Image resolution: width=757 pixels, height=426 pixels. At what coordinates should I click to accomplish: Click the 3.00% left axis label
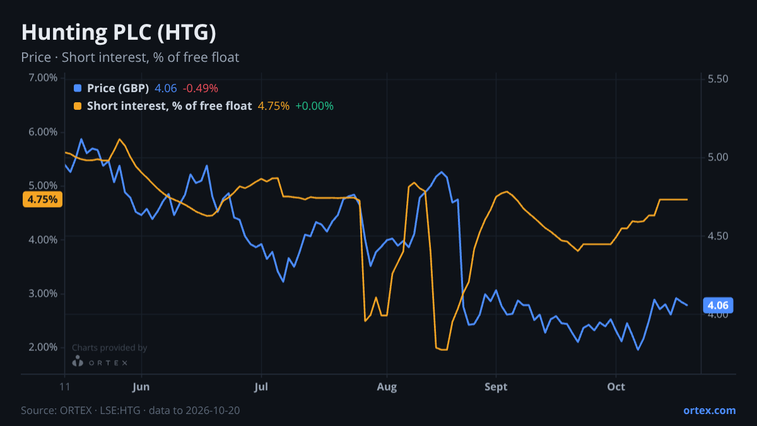click(43, 293)
